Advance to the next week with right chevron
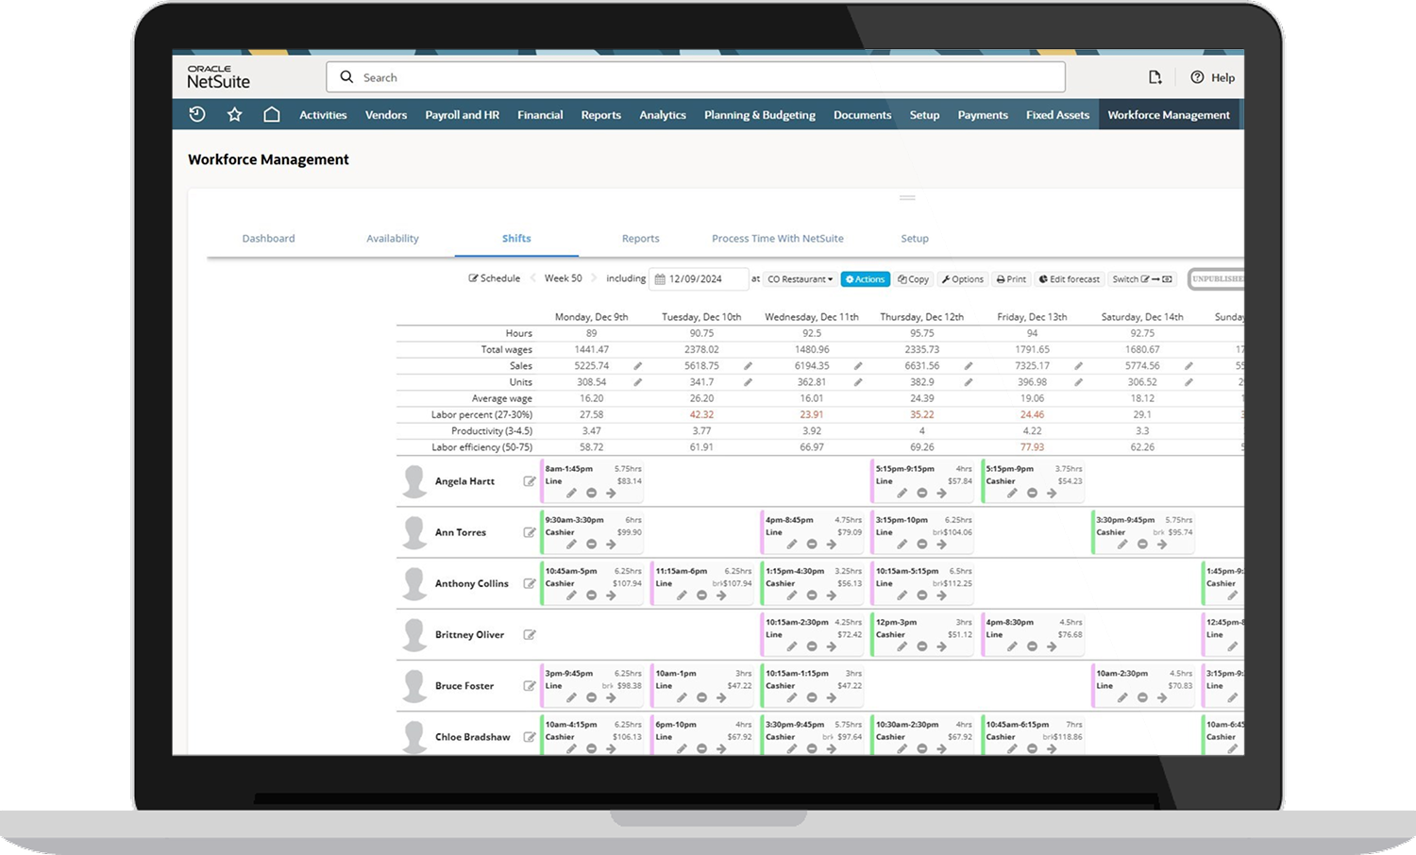Image resolution: width=1416 pixels, height=855 pixels. (592, 277)
